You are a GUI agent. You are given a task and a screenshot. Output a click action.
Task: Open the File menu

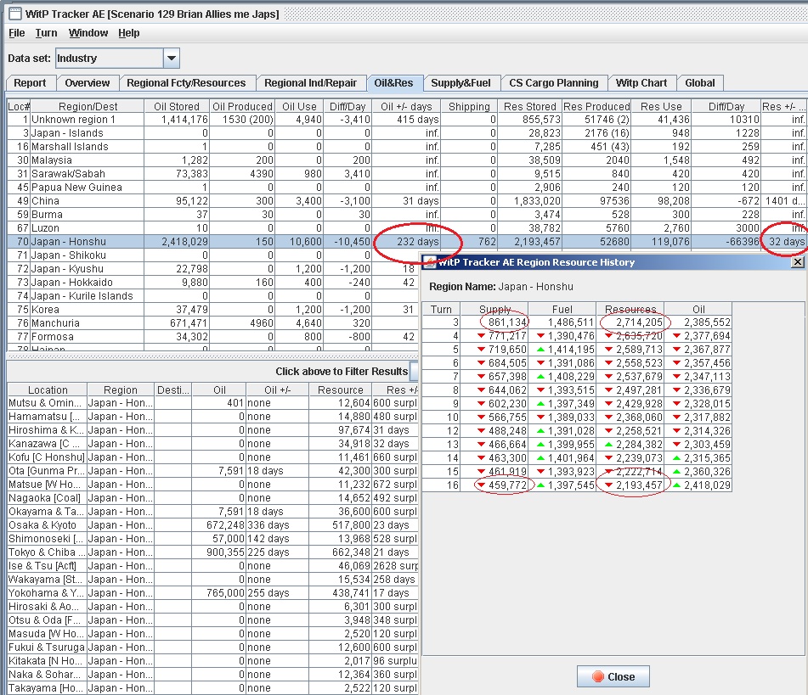[17, 33]
